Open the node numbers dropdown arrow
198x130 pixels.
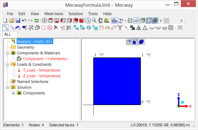coord(126,21)
